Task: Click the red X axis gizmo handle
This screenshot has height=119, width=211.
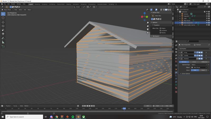Action: point(142,17)
